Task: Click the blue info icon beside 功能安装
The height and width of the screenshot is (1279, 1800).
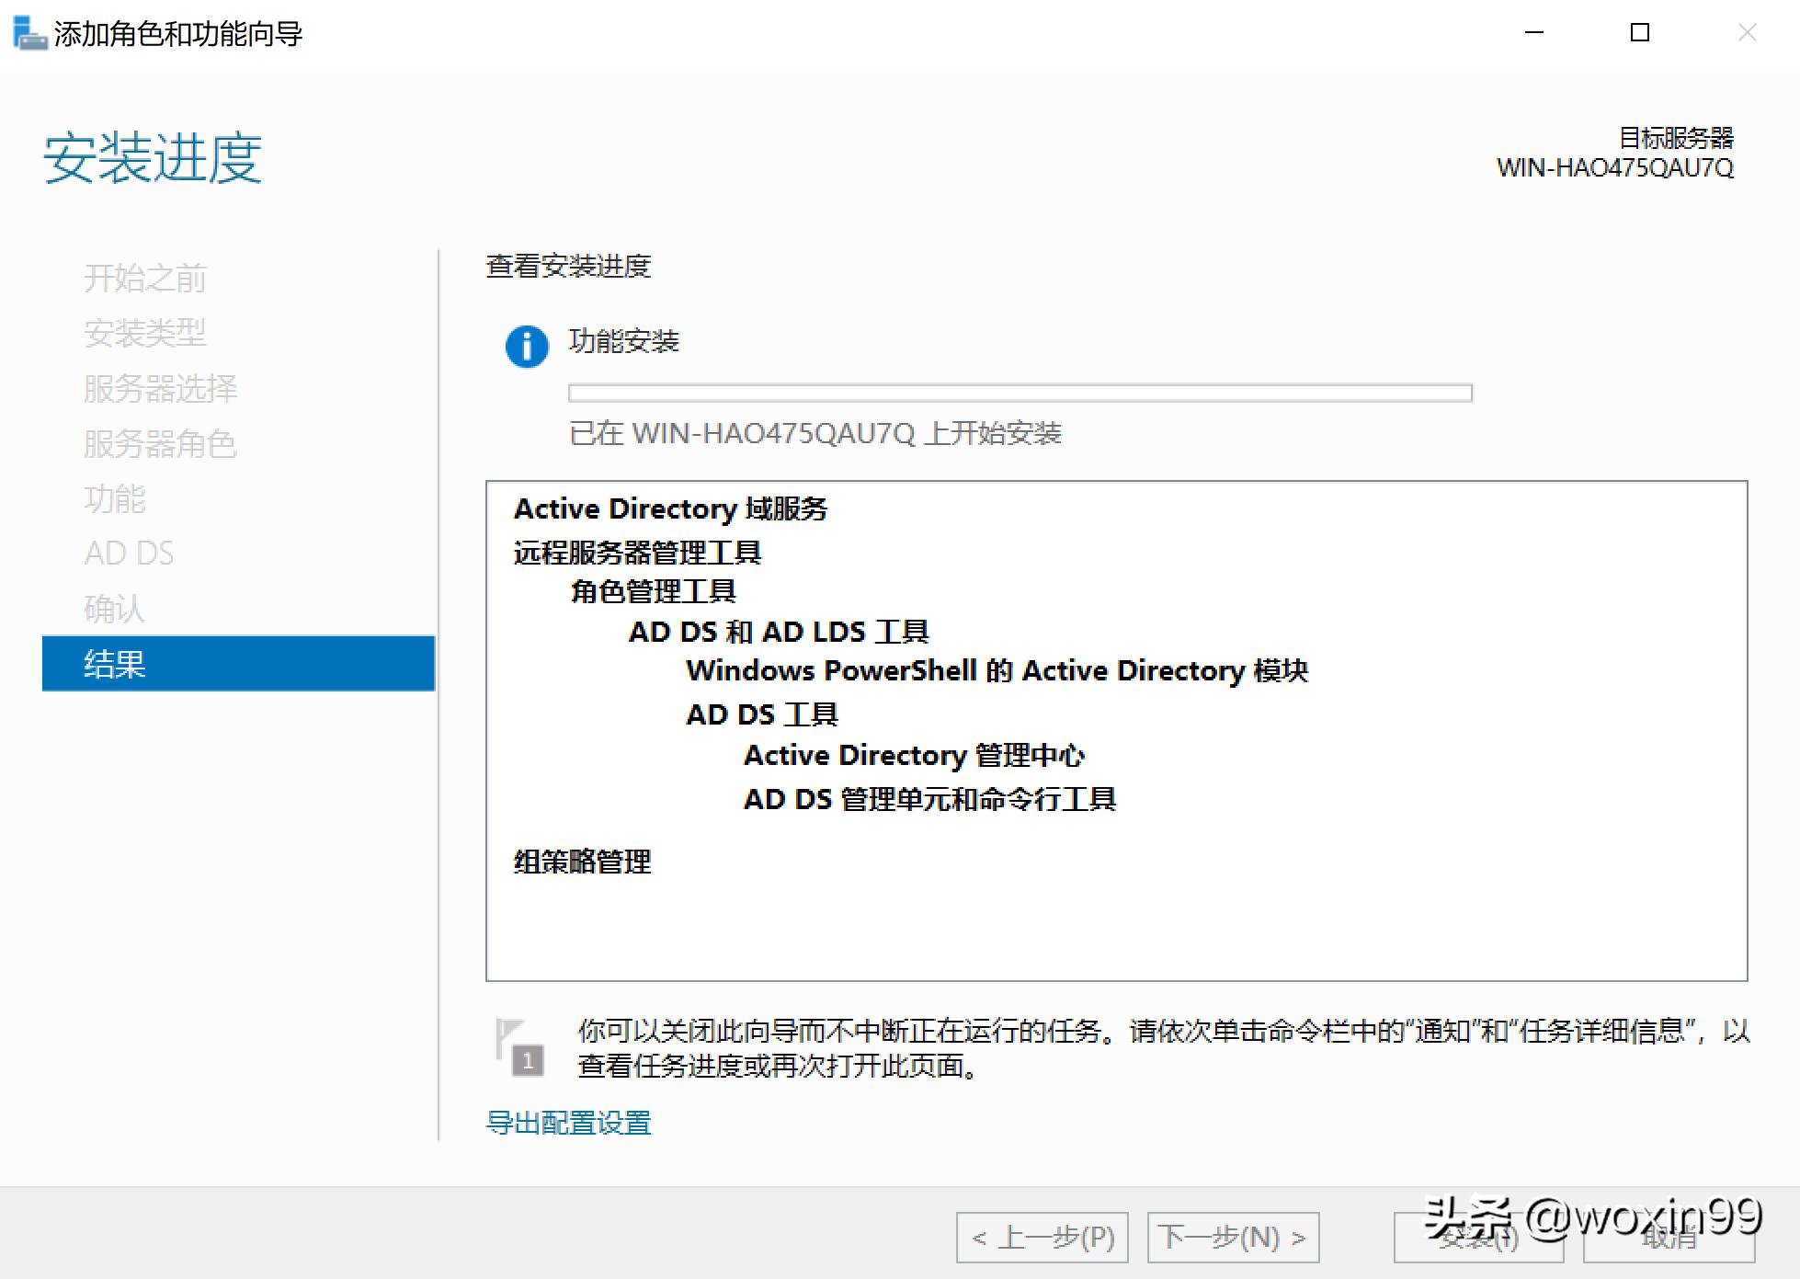Action: [x=525, y=347]
